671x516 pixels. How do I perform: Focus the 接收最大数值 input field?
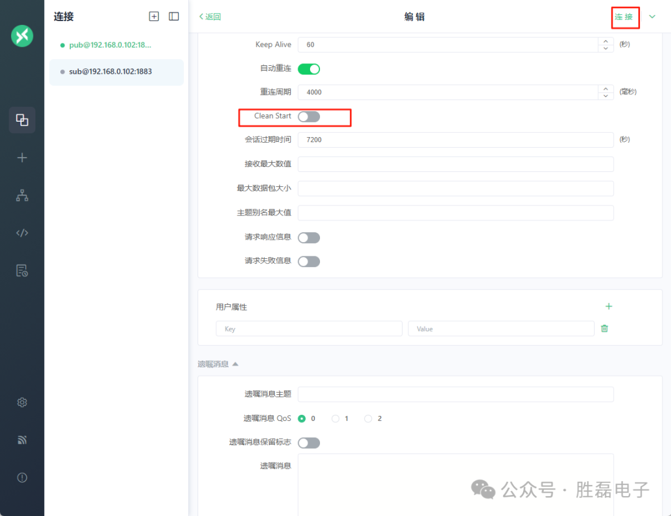[x=456, y=164]
